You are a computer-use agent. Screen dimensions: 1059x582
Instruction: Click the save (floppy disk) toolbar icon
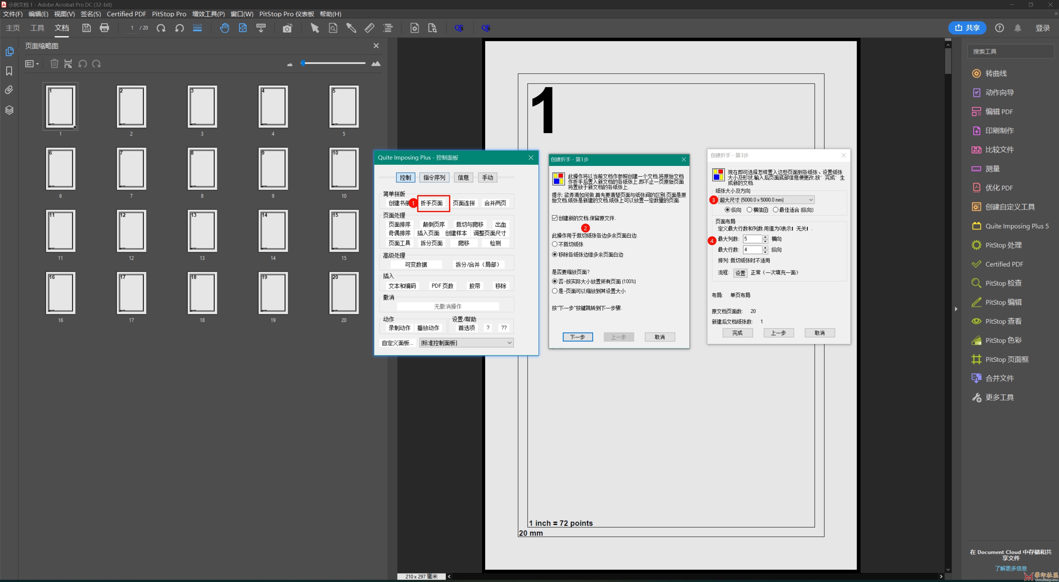86,28
